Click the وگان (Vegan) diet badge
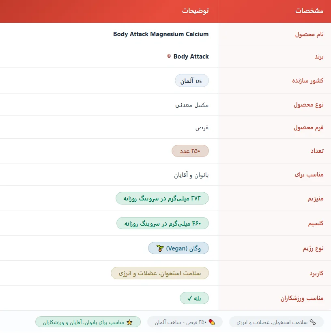 [178, 248]
